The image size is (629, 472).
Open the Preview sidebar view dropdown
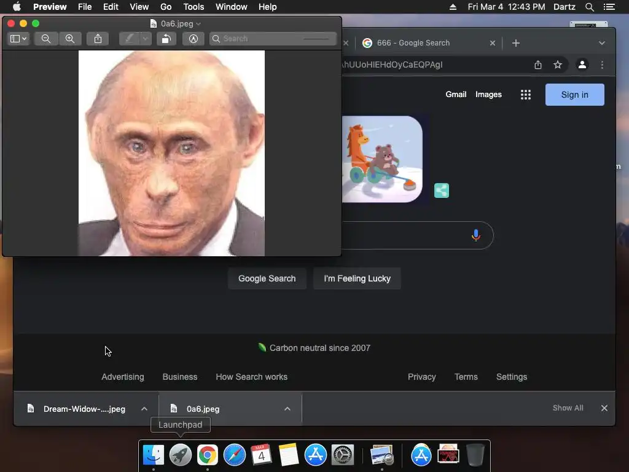click(18, 39)
